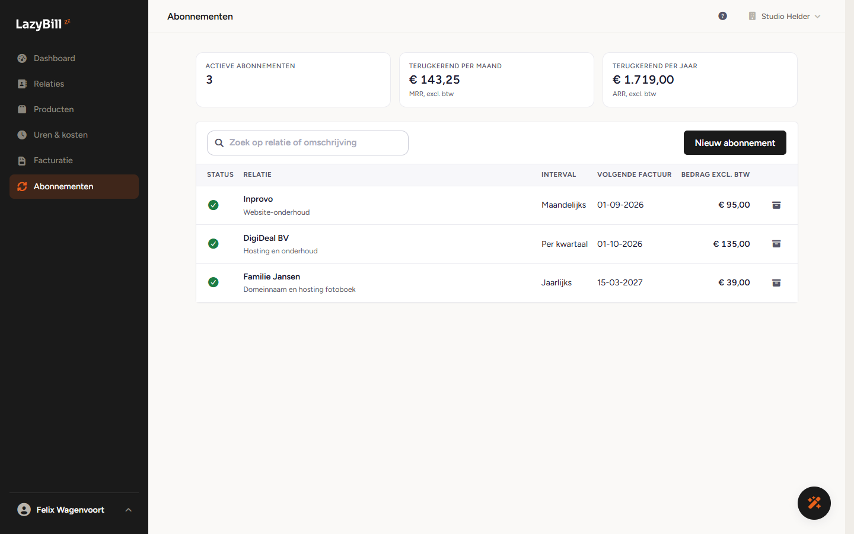Click the Status column header

[x=220, y=174]
